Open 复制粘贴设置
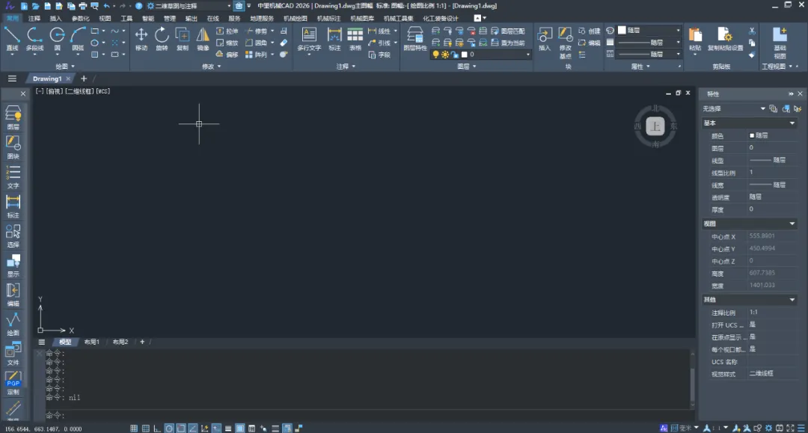 (725, 39)
